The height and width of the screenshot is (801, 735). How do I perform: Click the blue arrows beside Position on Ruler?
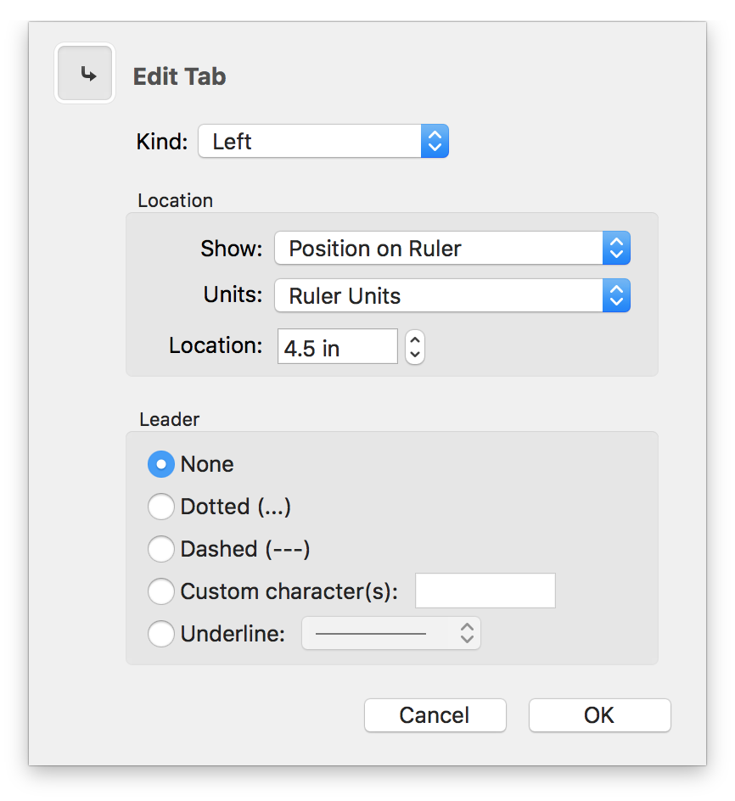pyautogui.click(x=617, y=249)
